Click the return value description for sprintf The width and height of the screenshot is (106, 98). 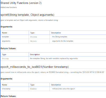pos(54,58)
